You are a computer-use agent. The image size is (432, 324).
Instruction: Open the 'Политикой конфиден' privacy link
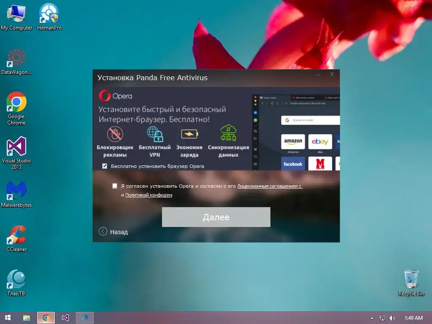[x=149, y=195]
